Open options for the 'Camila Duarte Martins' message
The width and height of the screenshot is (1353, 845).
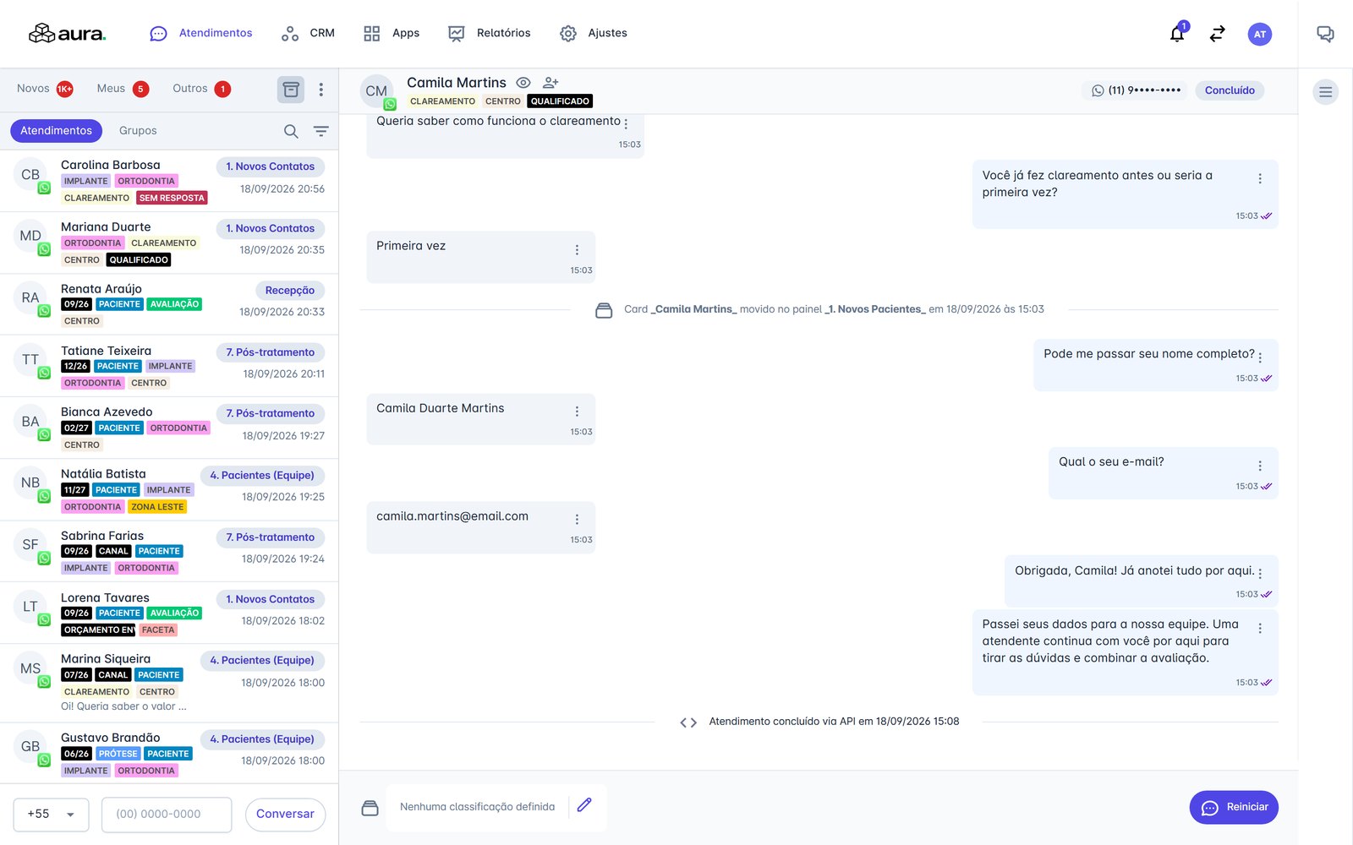click(x=578, y=412)
